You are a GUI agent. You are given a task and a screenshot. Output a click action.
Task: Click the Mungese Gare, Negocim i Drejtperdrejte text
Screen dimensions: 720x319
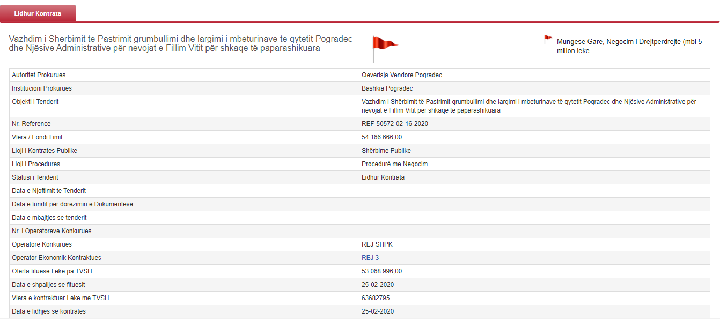coord(629,46)
